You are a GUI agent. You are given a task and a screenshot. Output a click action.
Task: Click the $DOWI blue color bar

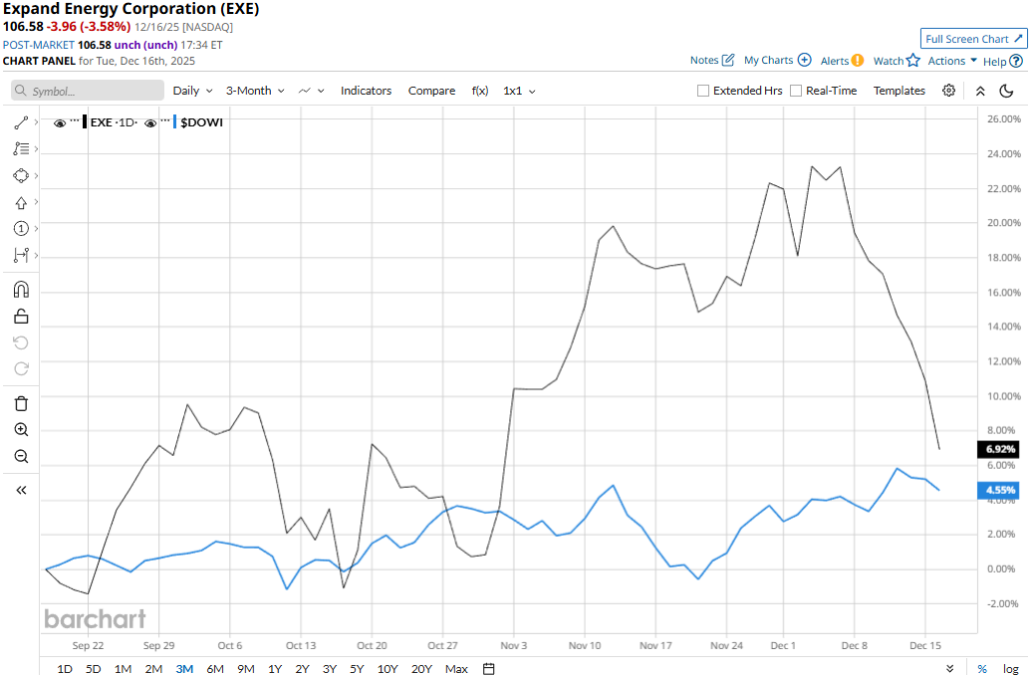coord(174,122)
